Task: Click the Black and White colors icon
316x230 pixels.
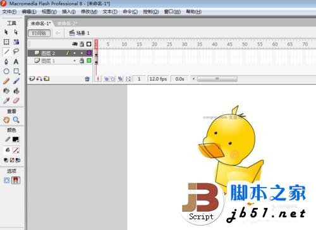Action: click(x=6, y=160)
